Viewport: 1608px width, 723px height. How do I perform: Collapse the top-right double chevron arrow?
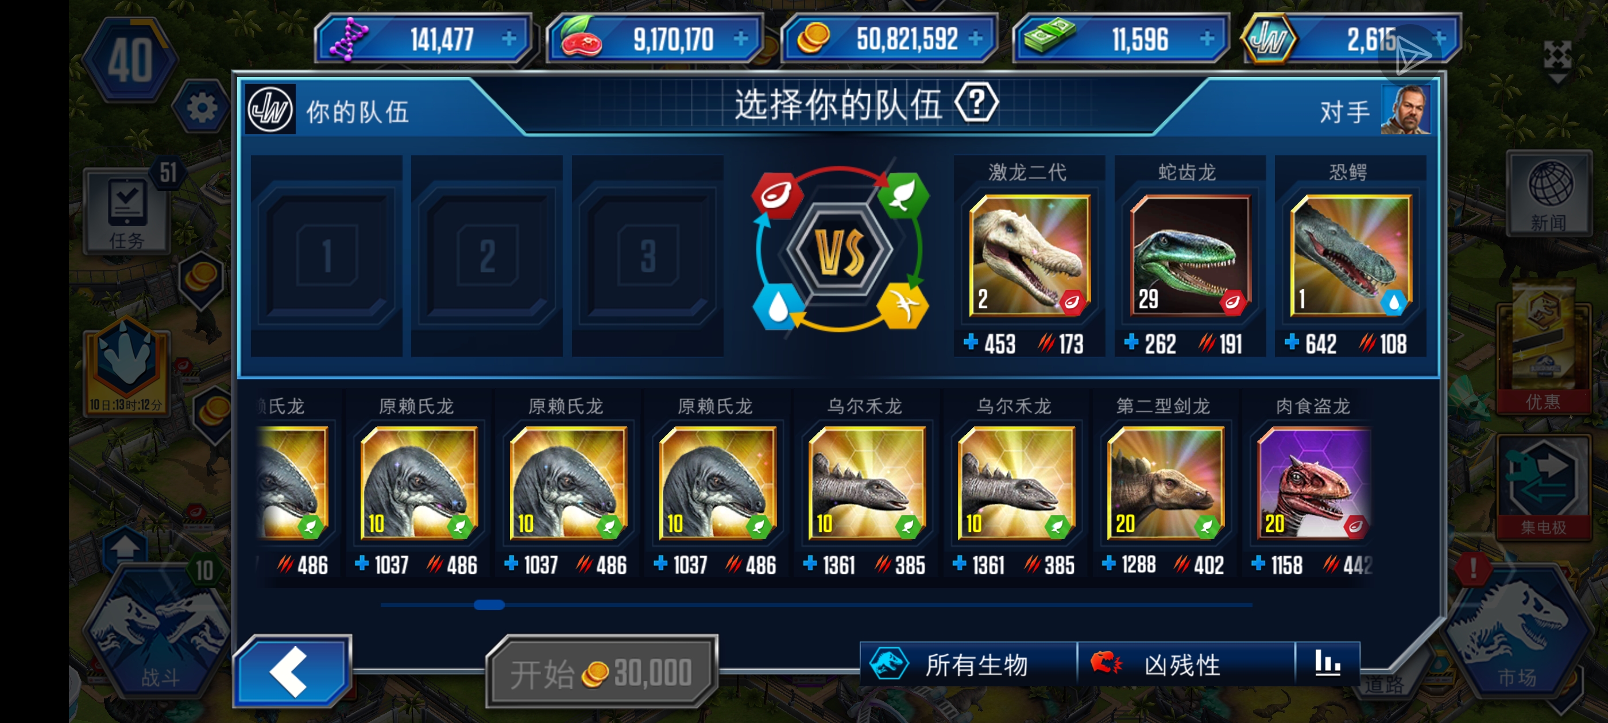click(1557, 61)
